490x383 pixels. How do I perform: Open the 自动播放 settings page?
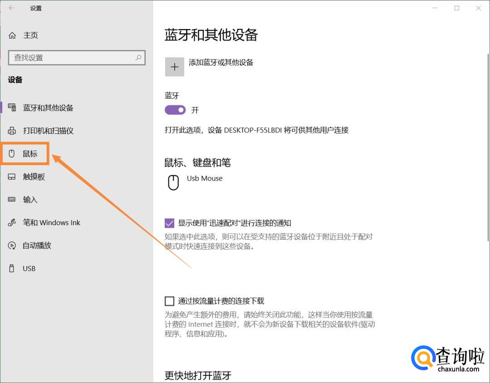click(37, 246)
